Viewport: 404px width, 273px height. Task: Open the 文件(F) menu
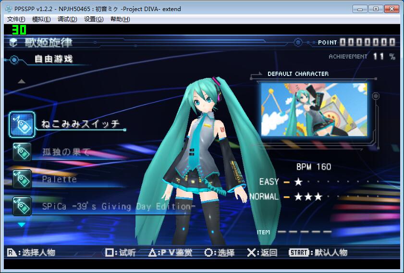pos(16,19)
